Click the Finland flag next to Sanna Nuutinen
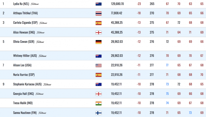 [98, 113]
